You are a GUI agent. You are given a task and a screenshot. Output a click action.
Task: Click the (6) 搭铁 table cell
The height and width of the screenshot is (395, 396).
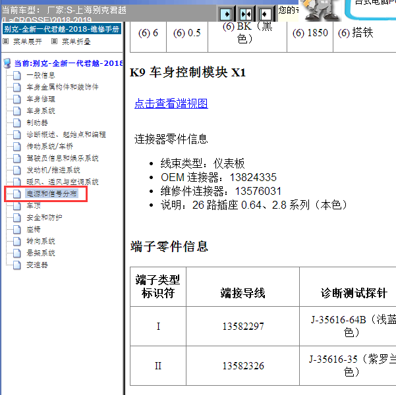pyautogui.click(x=364, y=37)
